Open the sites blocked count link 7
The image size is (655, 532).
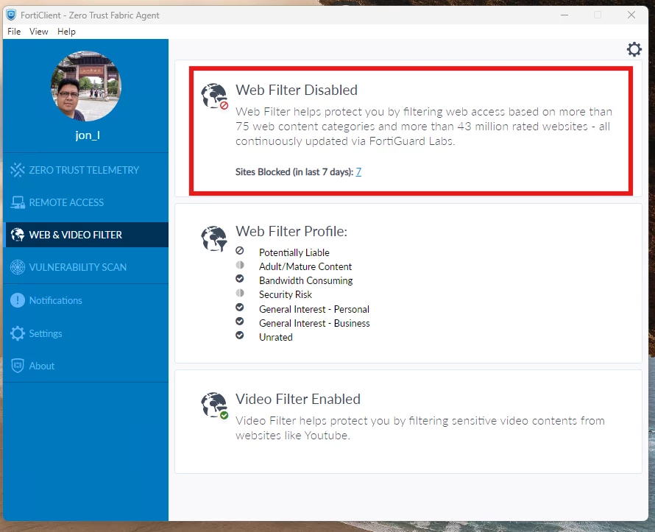tap(358, 171)
